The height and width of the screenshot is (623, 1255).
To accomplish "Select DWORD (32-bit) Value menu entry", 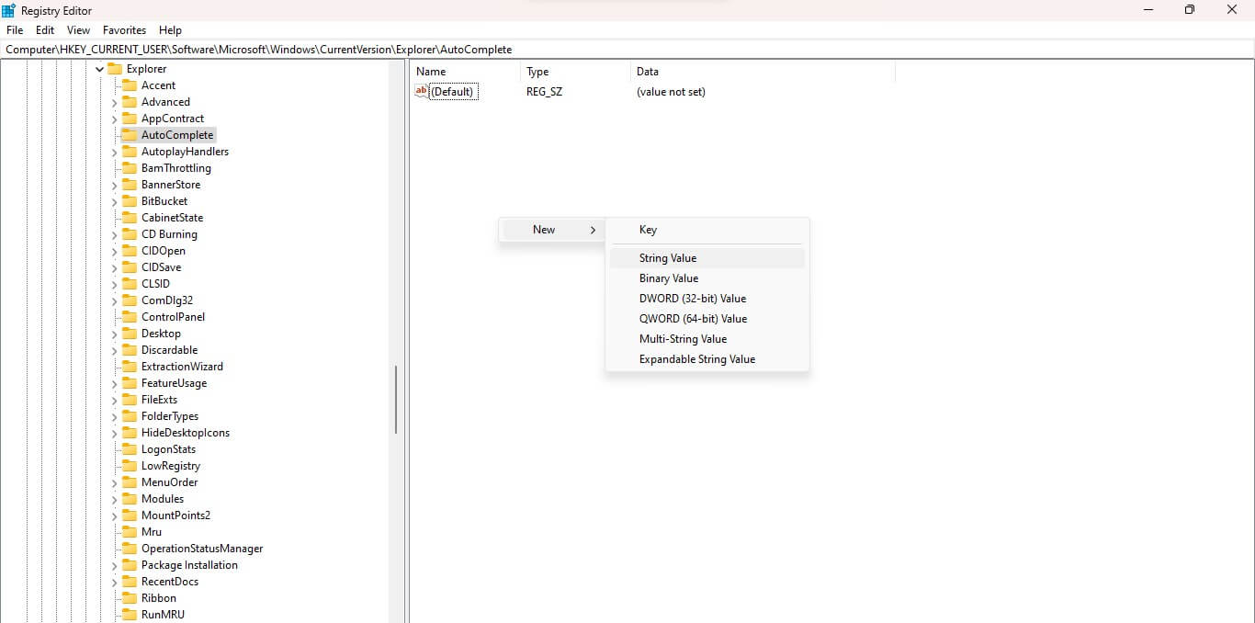I will 693,299.
